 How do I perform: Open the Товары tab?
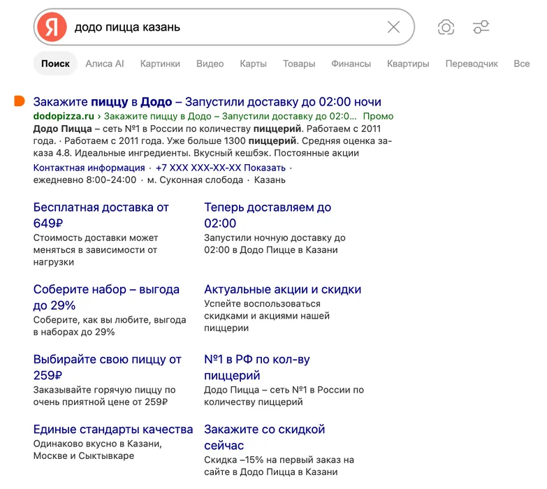(299, 64)
